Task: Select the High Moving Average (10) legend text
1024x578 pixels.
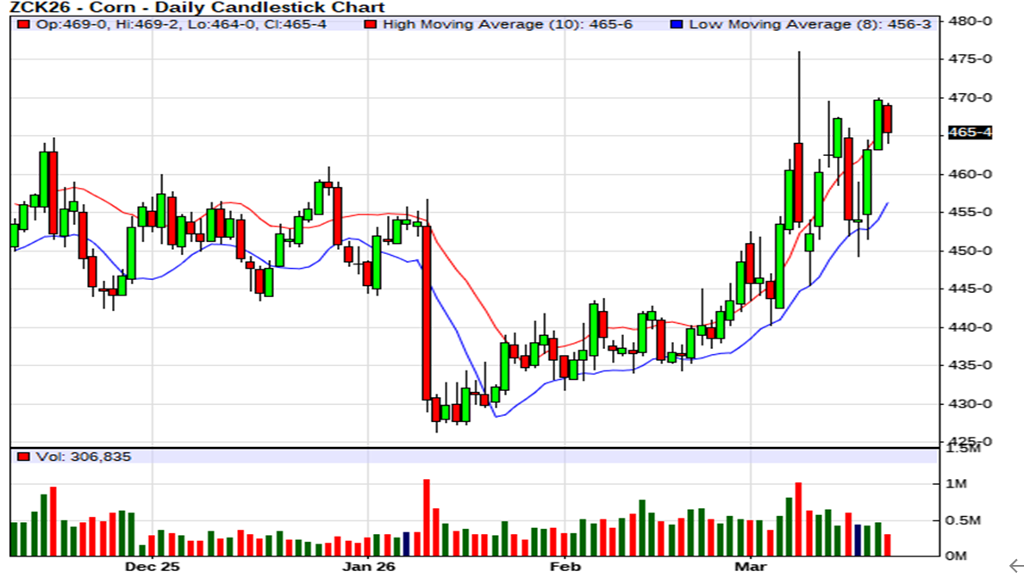Action: [507, 25]
